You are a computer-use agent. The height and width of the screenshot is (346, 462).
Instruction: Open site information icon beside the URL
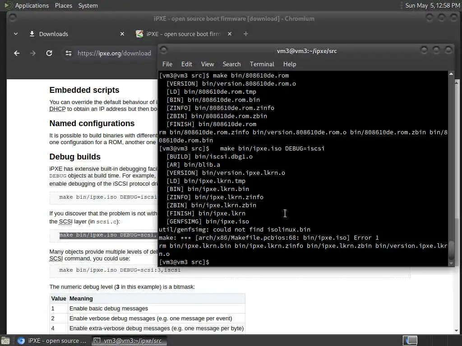coord(69,53)
